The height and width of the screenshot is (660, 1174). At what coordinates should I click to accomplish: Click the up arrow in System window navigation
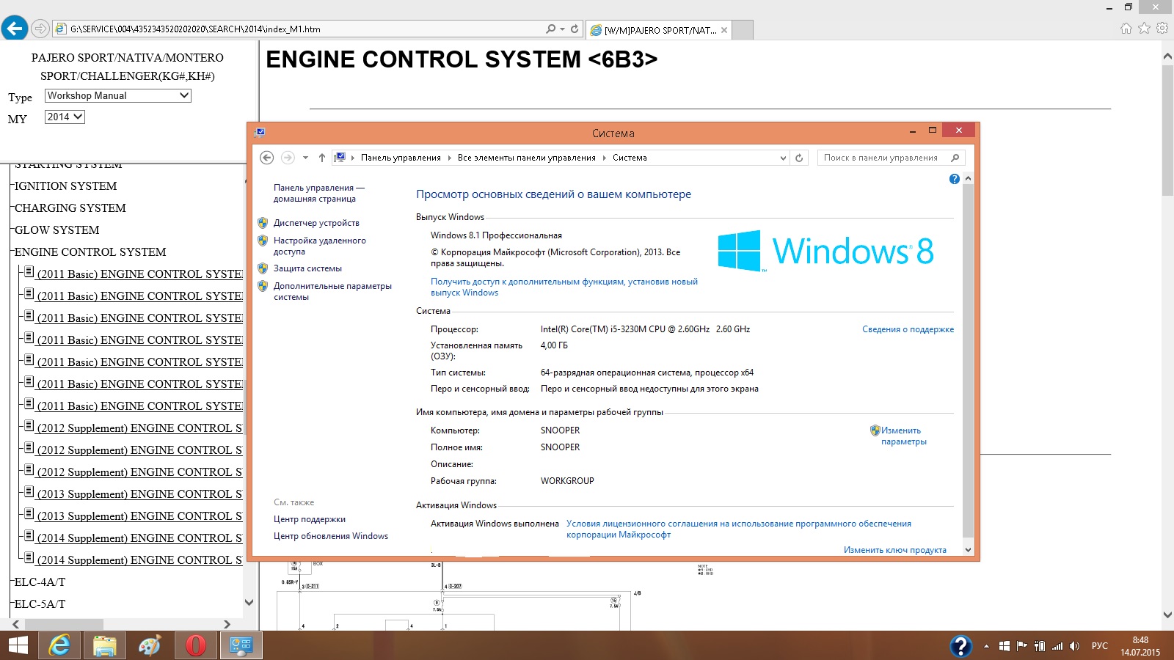321,158
